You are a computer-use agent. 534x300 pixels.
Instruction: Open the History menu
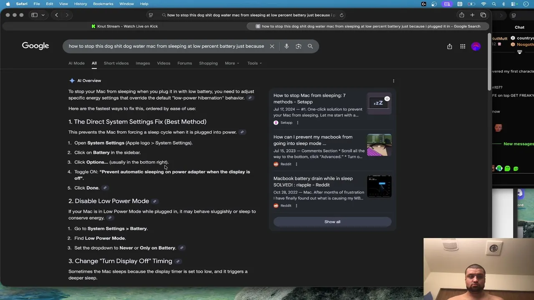tap(81, 4)
